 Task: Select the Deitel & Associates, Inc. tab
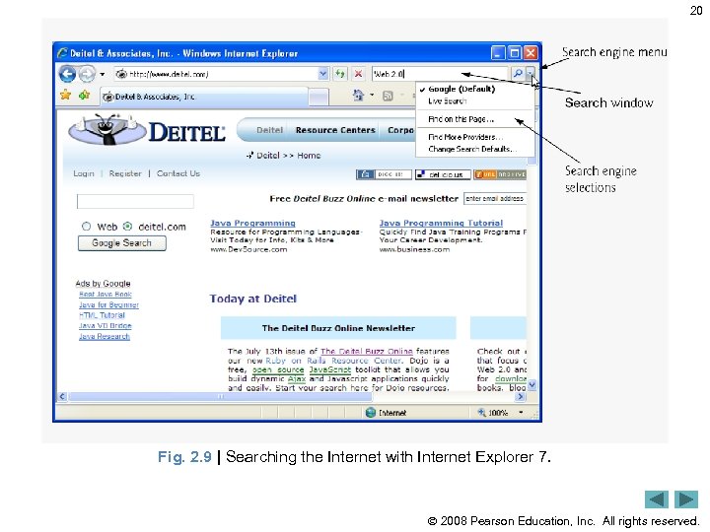(204, 97)
